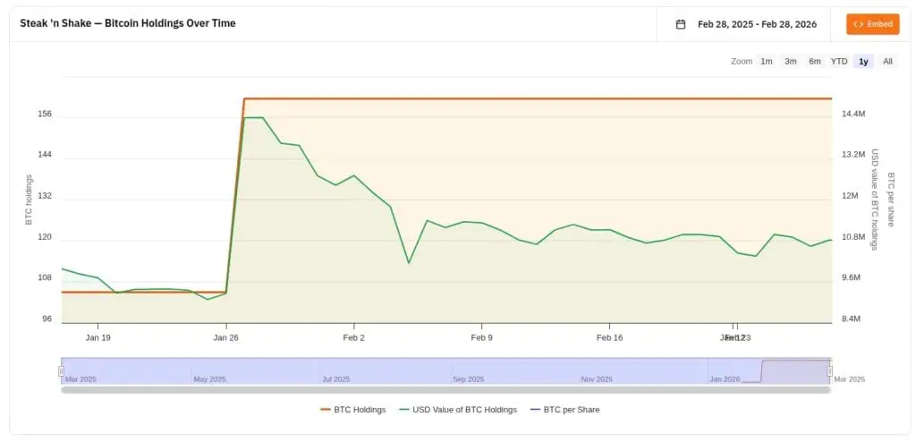Hide the BTC per Share series
Image resolution: width=916 pixels, height=442 pixels.
[x=571, y=410]
